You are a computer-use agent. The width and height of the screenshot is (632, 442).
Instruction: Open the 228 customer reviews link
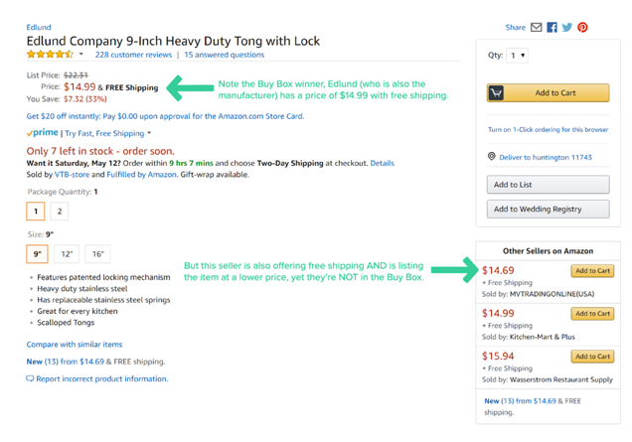[133, 55]
